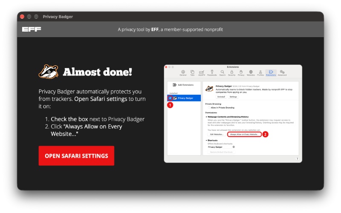341x213 pixels.
Task: Select the Privacy Badger row in illustrated sidebar
Action: click(x=184, y=98)
